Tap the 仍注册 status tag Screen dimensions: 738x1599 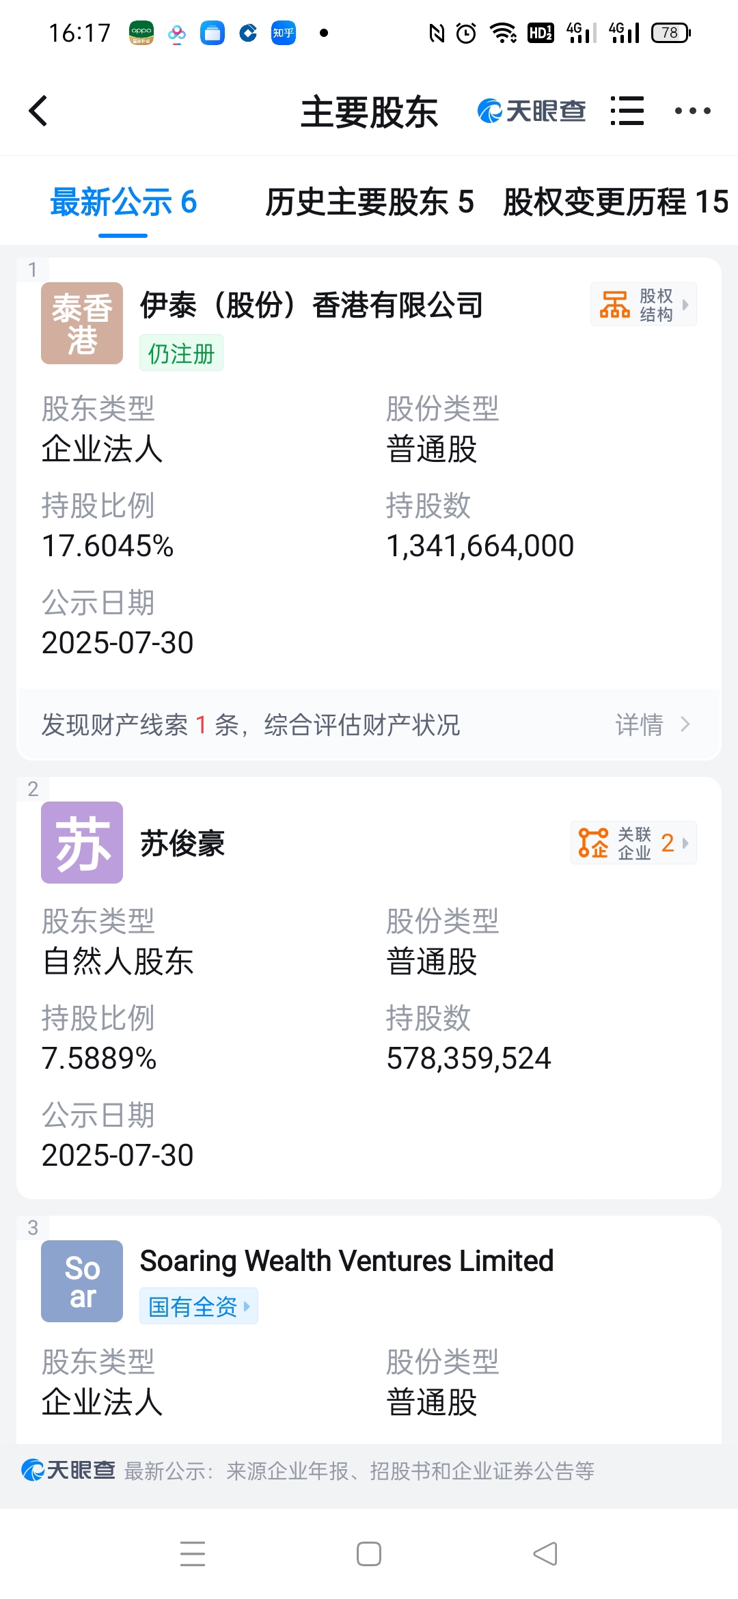tap(181, 353)
